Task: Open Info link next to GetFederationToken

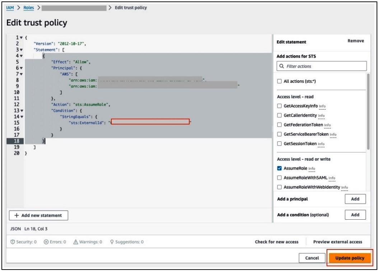Action: tap(327, 125)
